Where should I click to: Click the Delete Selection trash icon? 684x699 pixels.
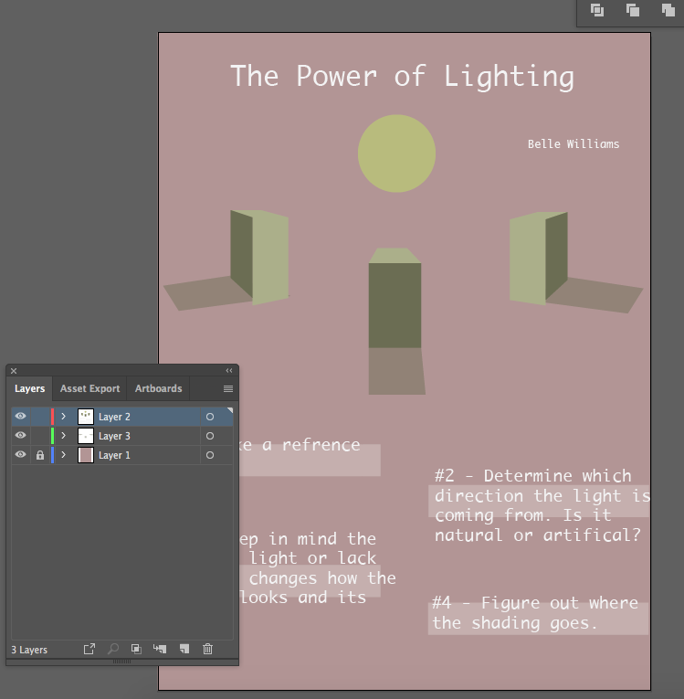(207, 649)
